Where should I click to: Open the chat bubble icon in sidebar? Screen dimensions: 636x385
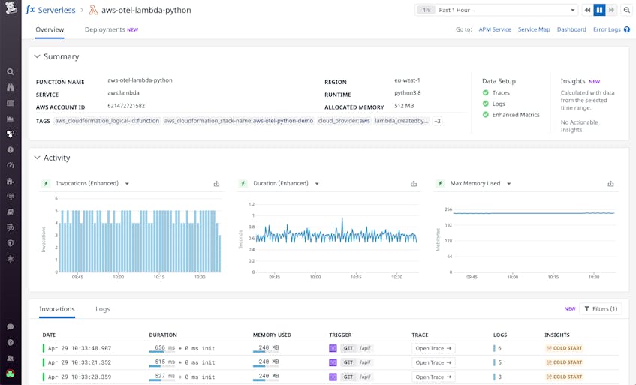(11, 326)
